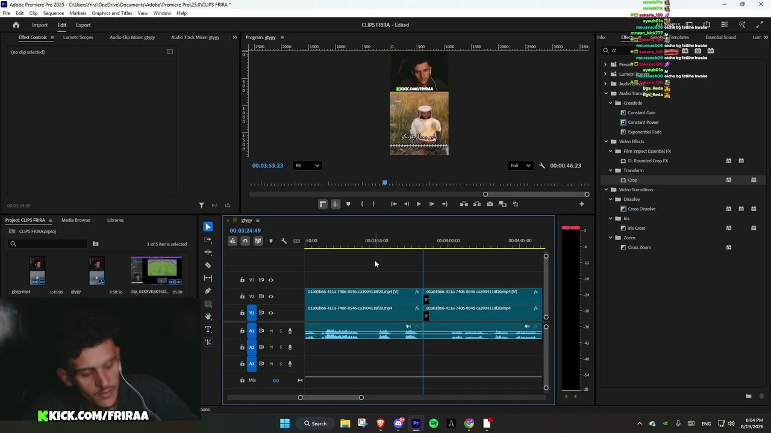Pick the Razor tool
771x433 pixels.
coord(208,265)
